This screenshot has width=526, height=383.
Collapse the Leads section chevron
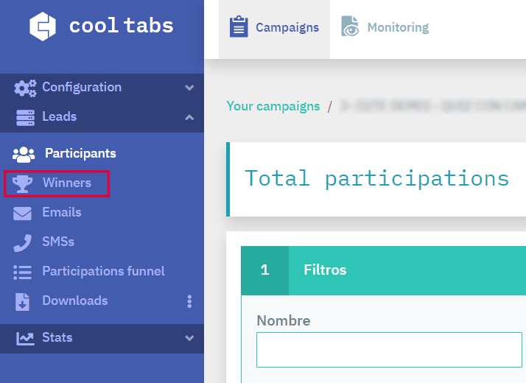point(189,117)
